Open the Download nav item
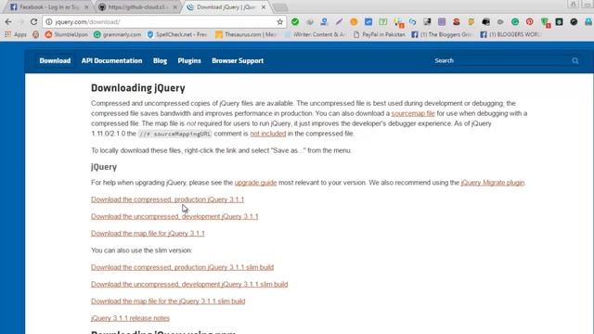The width and height of the screenshot is (594, 334). pos(55,60)
